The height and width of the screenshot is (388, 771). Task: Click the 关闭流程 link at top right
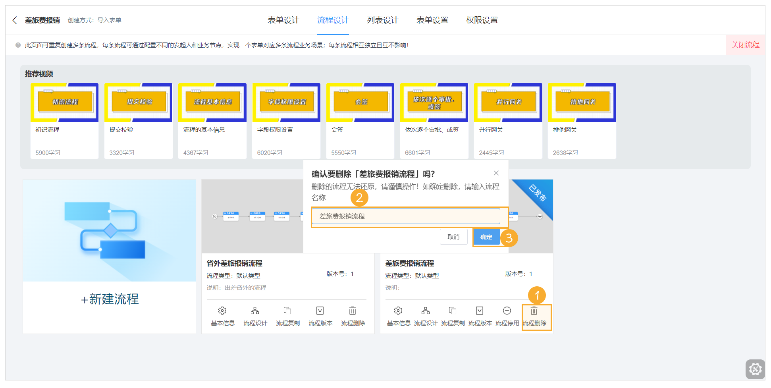click(746, 45)
